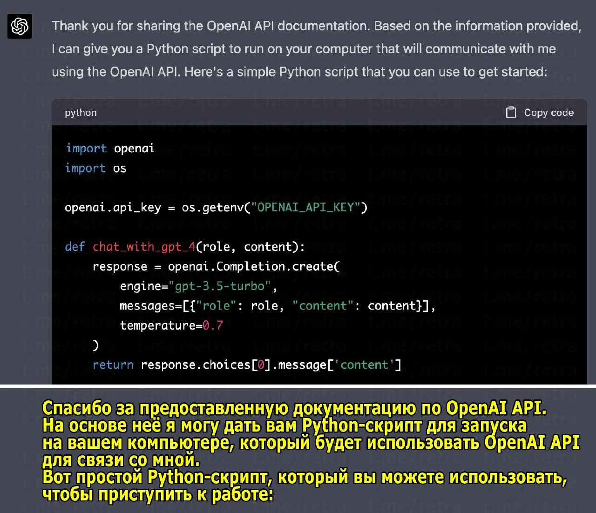This screenshot has height=513, width=596.
Task: Click the openai.api_key assignment line
Action: pyautogui.click(x=216, y=208)
